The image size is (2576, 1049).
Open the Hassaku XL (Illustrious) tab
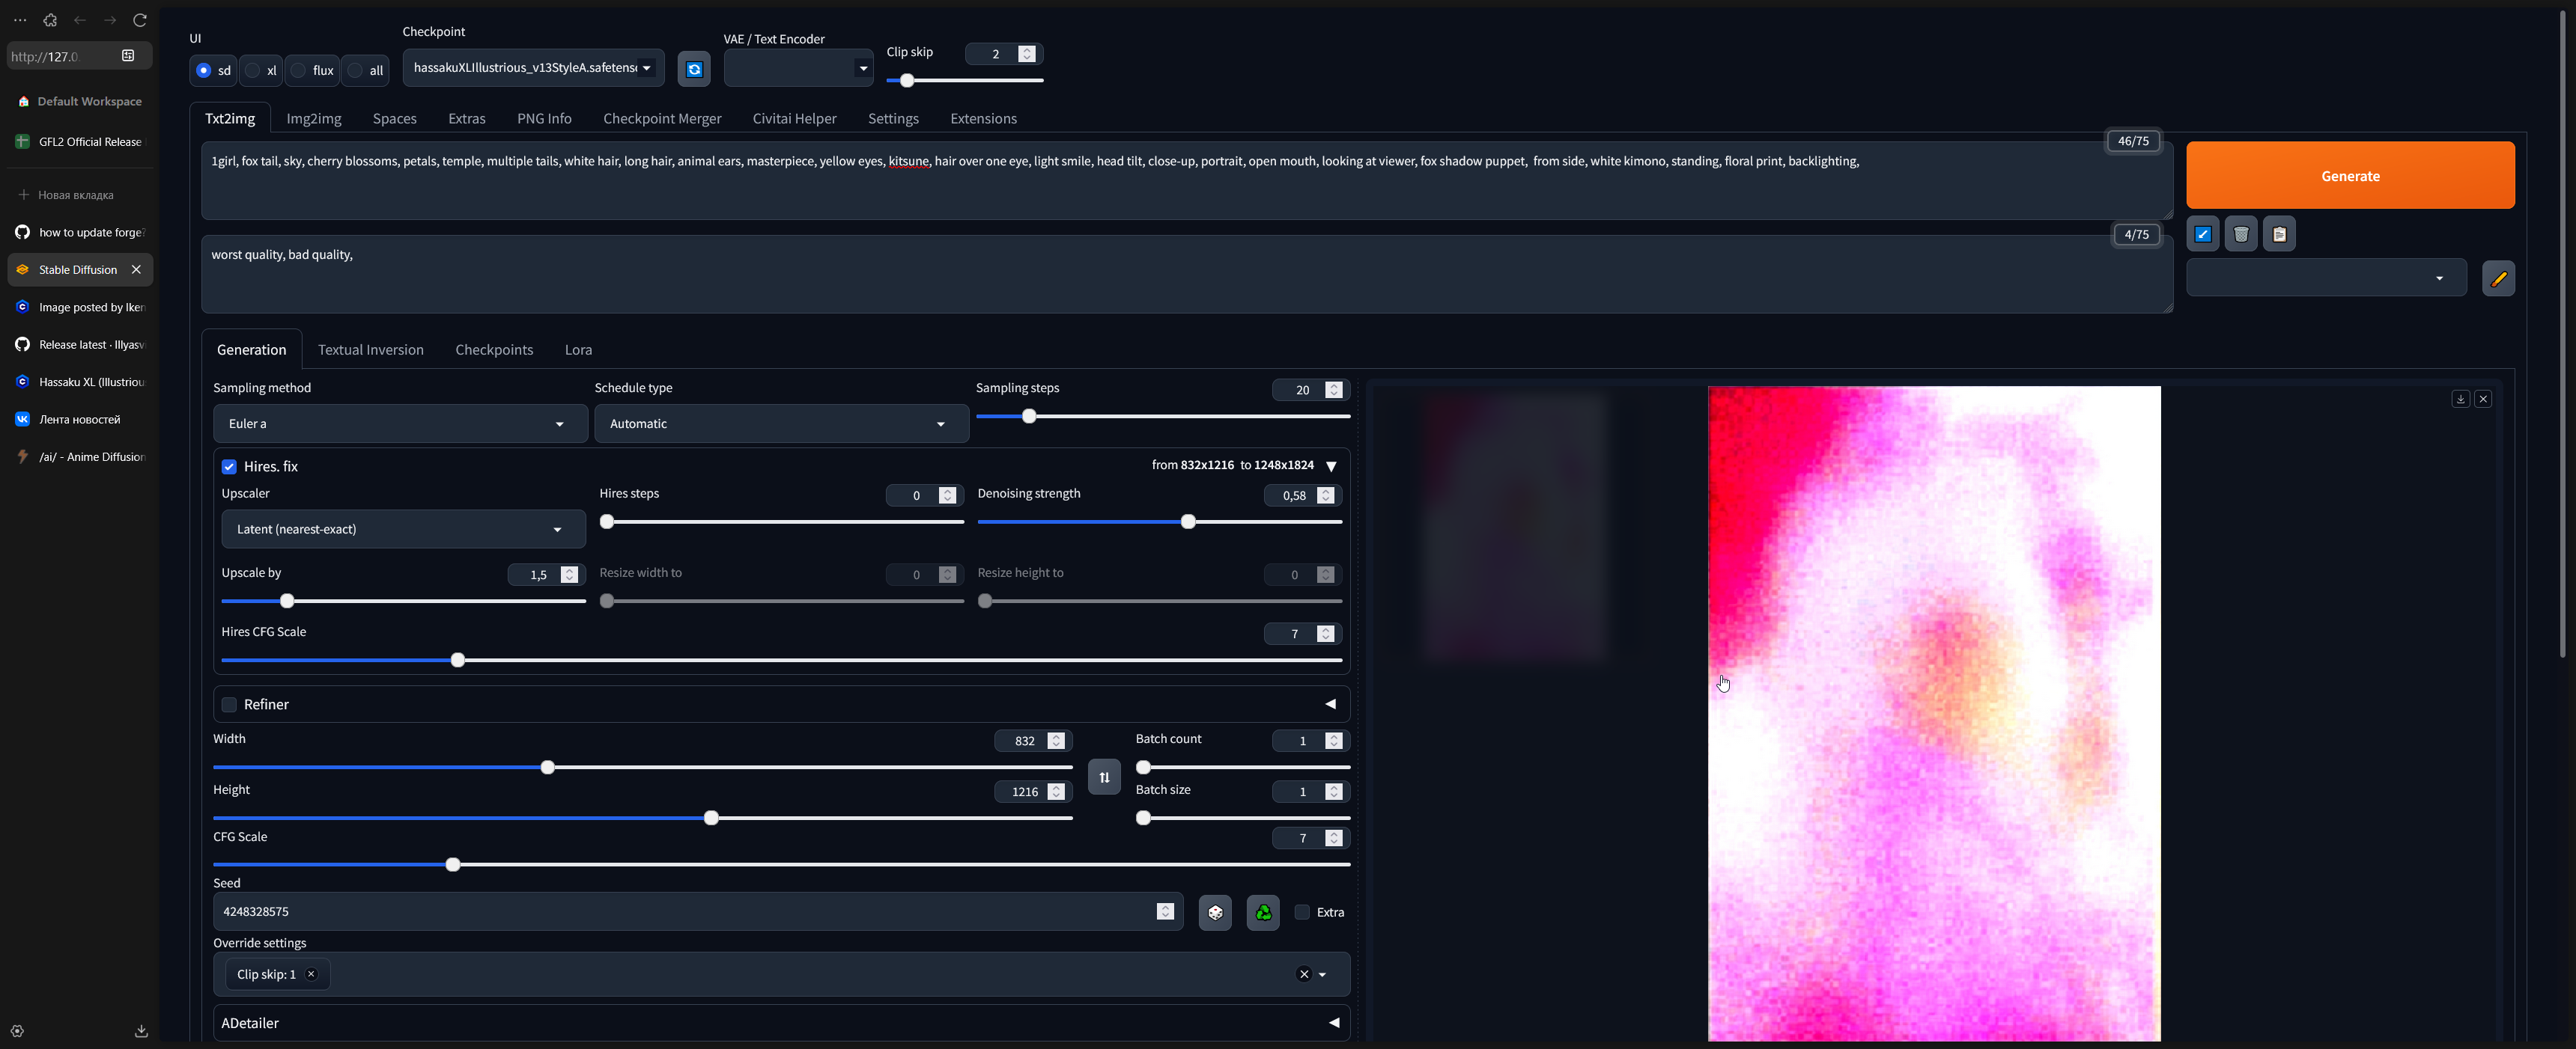click(80, 382)
